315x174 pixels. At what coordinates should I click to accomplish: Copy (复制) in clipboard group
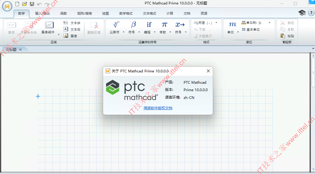pos(287,29)
